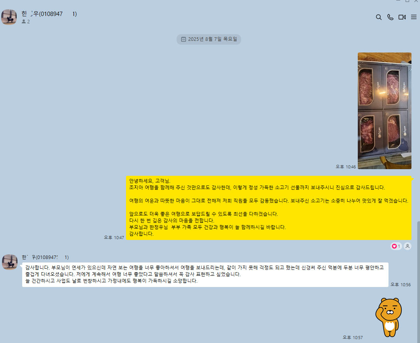Viewport: 420px width, 343px height.
Task: Select the white reply starting with 감사합니다
Action: tap(205, 275)
